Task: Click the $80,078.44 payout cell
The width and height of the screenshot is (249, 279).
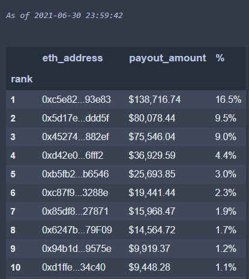Action: point(152,118)
